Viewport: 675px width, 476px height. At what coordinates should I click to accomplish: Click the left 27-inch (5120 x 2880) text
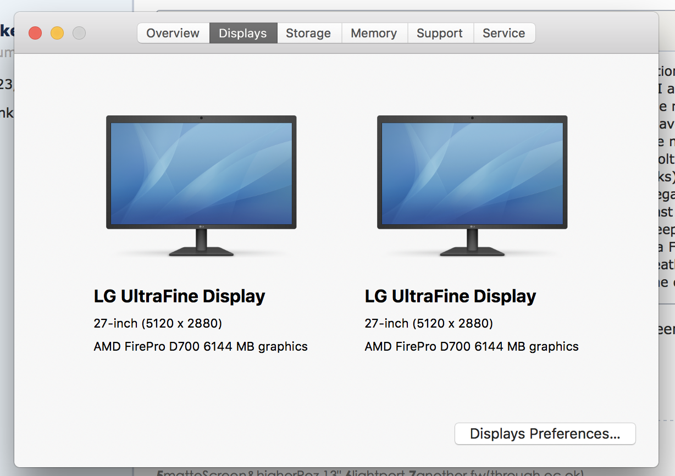tap(158, 323)
